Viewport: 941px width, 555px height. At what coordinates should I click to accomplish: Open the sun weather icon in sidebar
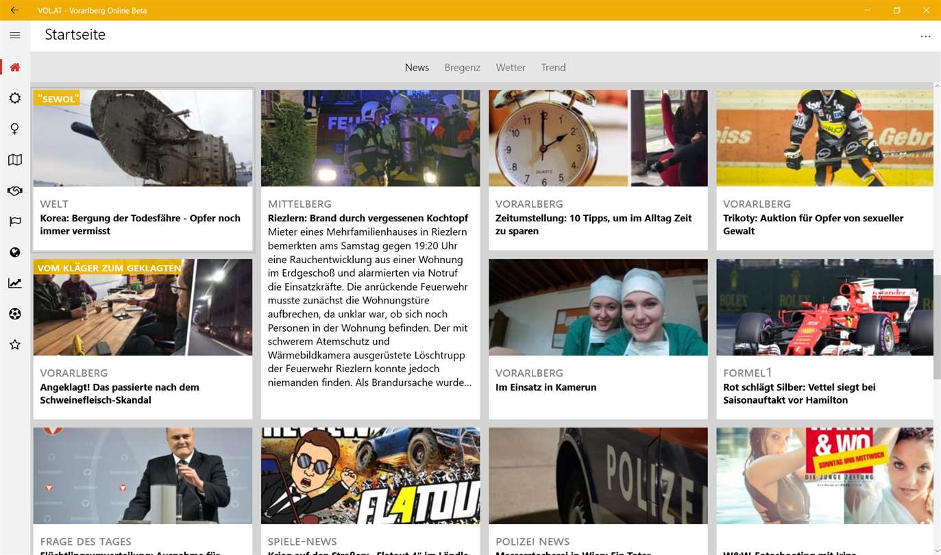point(15,98)
